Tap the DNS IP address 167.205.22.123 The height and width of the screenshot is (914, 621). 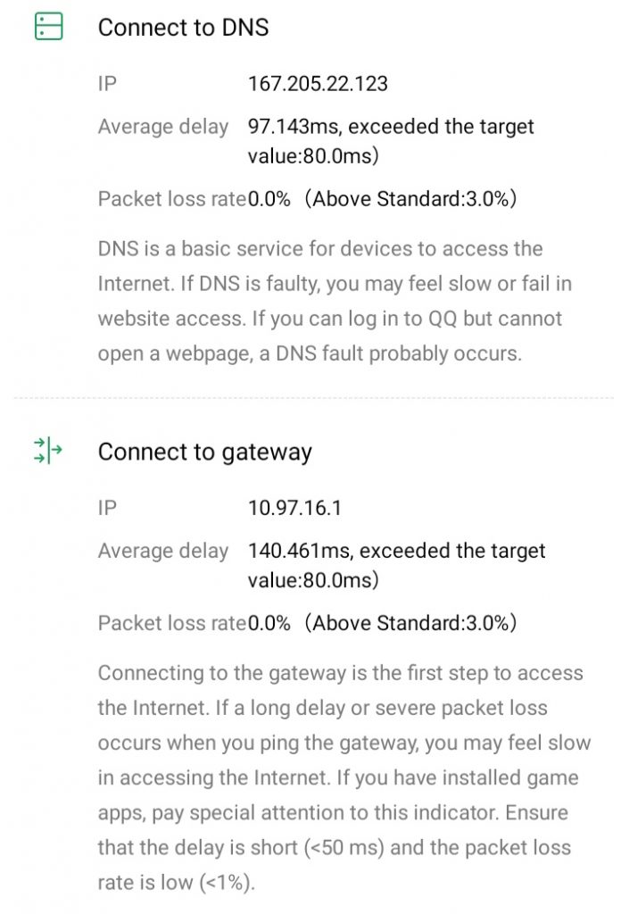pos(318,84)
